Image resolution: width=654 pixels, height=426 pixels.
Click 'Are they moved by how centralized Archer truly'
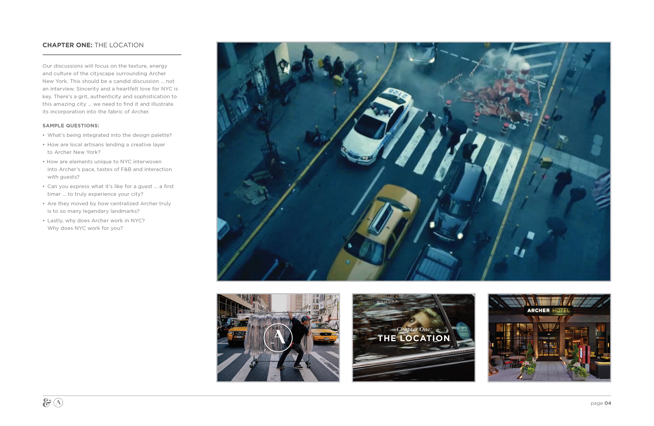click(x=109, y=203)
